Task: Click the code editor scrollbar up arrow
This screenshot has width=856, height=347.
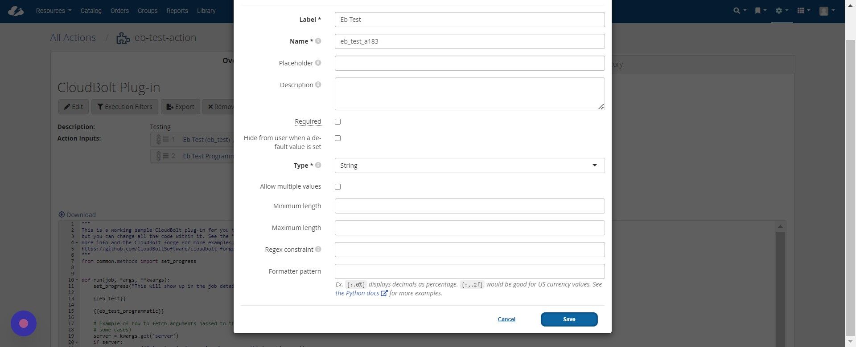Action: 780,226
